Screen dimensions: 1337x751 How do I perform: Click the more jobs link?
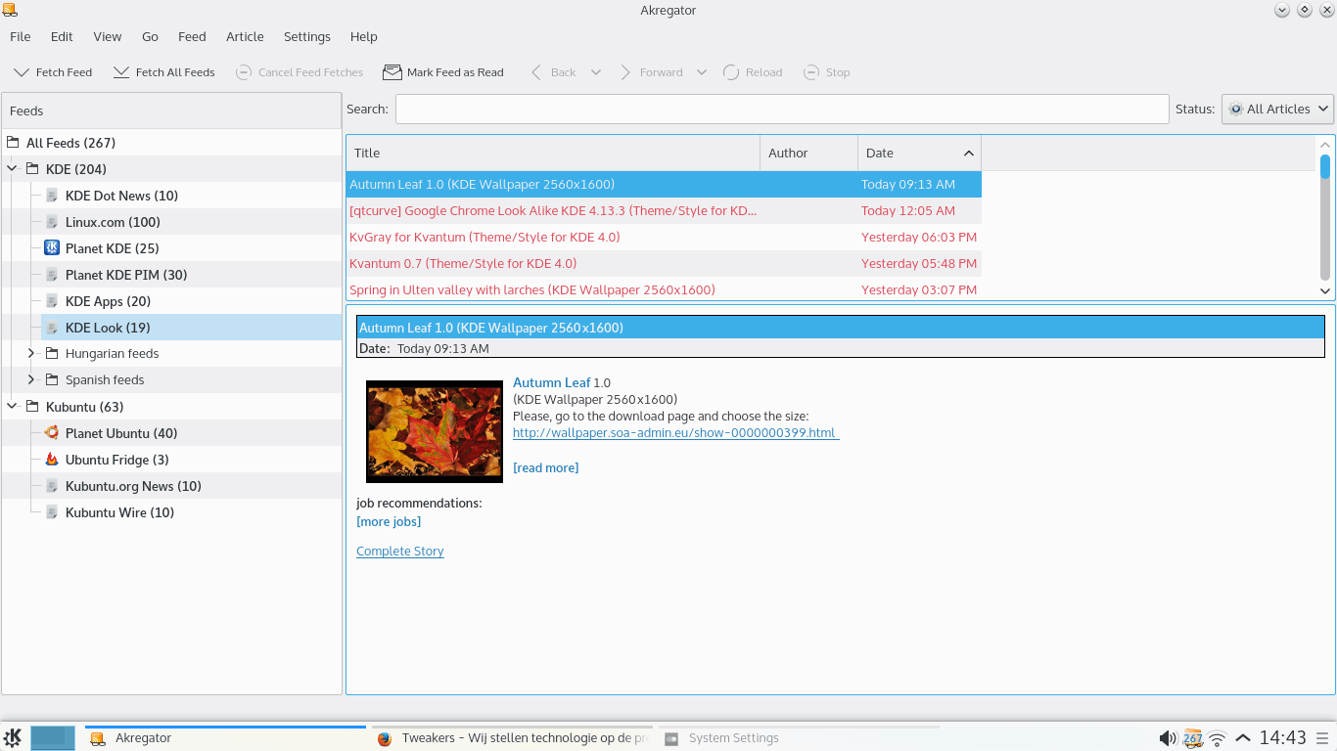tap(389, 522)
